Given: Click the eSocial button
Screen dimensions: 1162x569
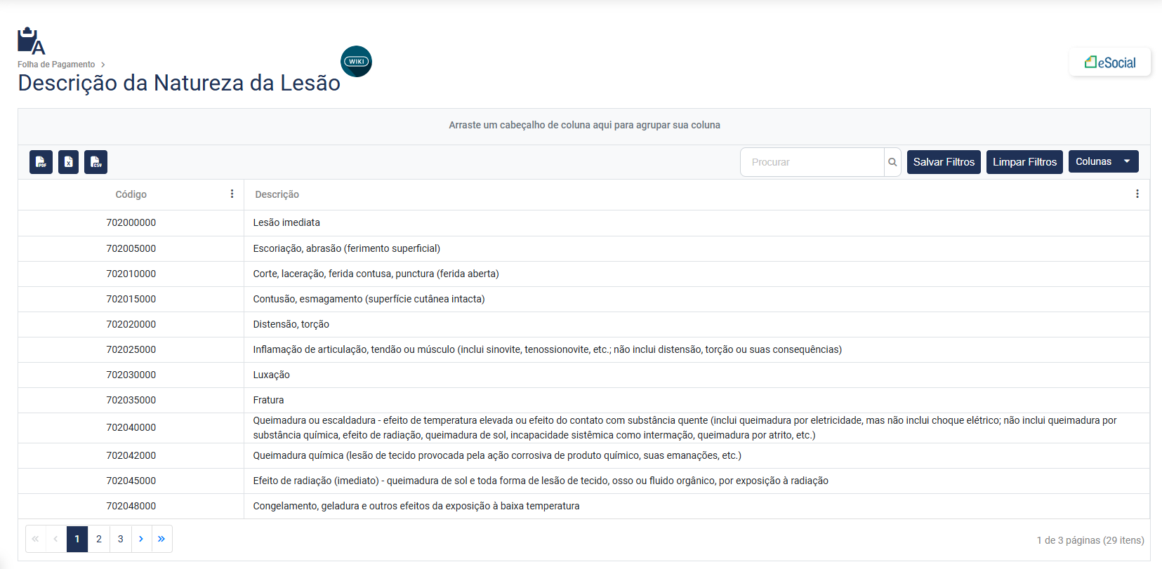Looking at the screenshot, I should [x=1110, y=62].
